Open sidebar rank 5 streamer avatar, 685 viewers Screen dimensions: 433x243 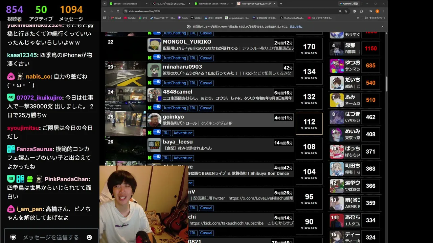337,66
